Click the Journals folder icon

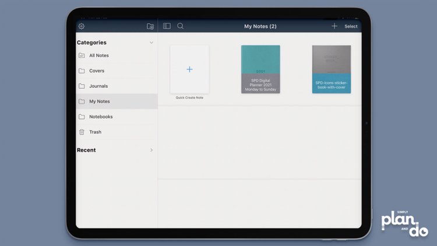tap(82, 86)
